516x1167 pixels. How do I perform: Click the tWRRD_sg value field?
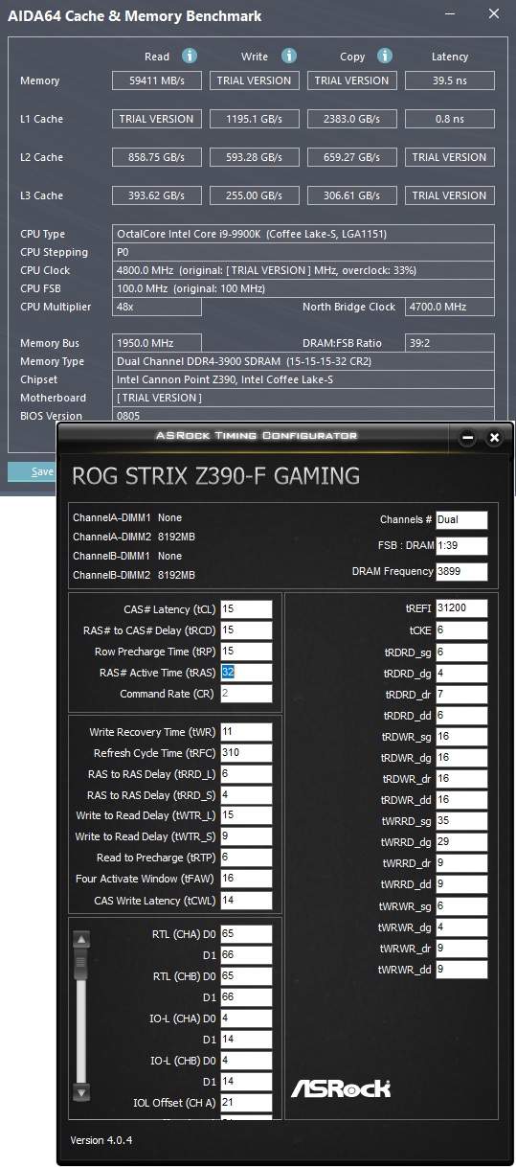pyautogui.click(x=461, y=821)
